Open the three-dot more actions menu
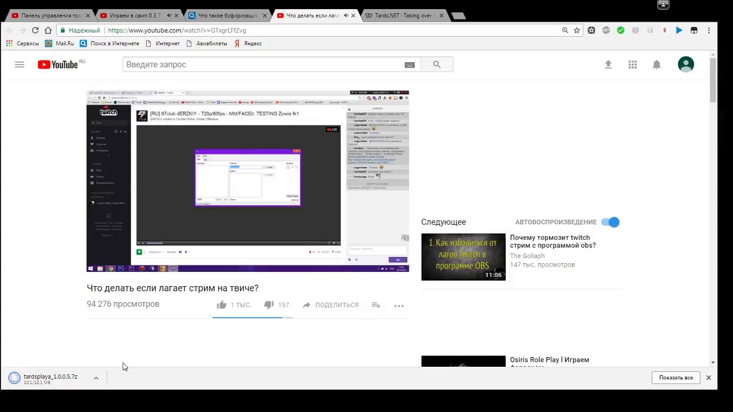Viewport: 733px width, 412px height. 399,306
